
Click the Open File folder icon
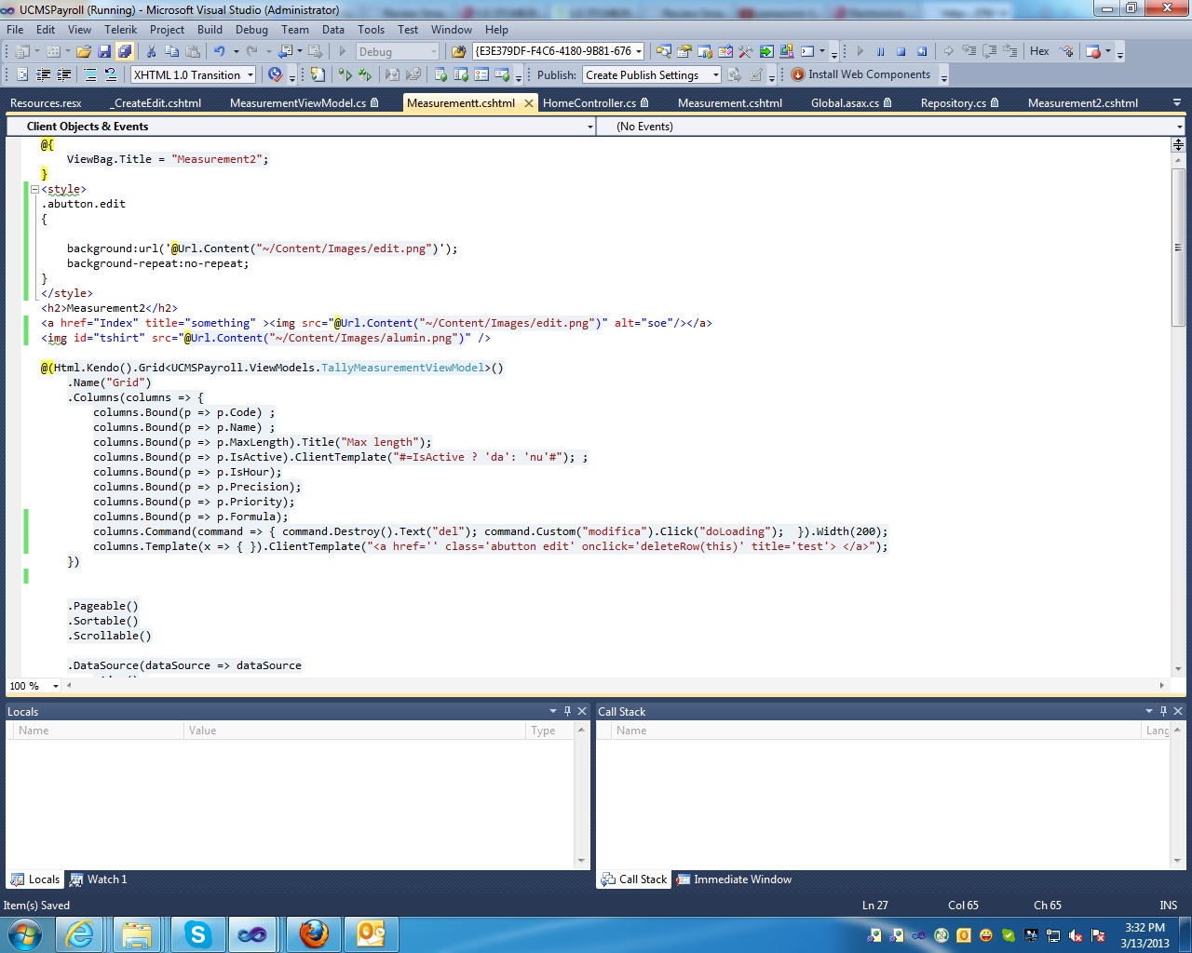(x=84, y=52)
